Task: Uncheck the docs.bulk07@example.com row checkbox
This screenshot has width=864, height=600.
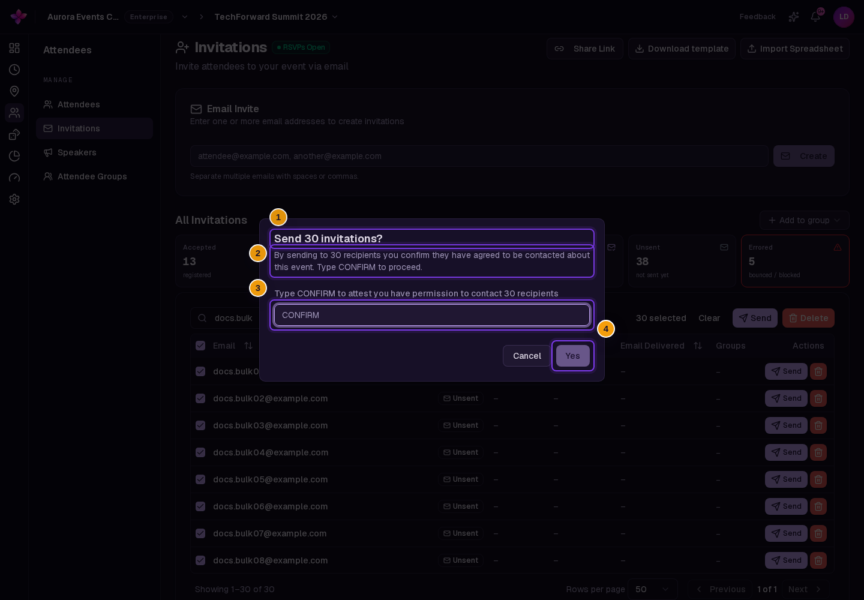Action: (x=200, y=533)
